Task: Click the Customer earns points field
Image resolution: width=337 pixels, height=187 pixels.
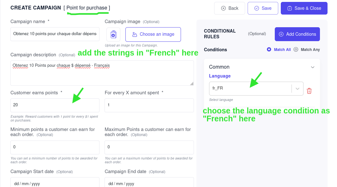Action: click(55, 105)
